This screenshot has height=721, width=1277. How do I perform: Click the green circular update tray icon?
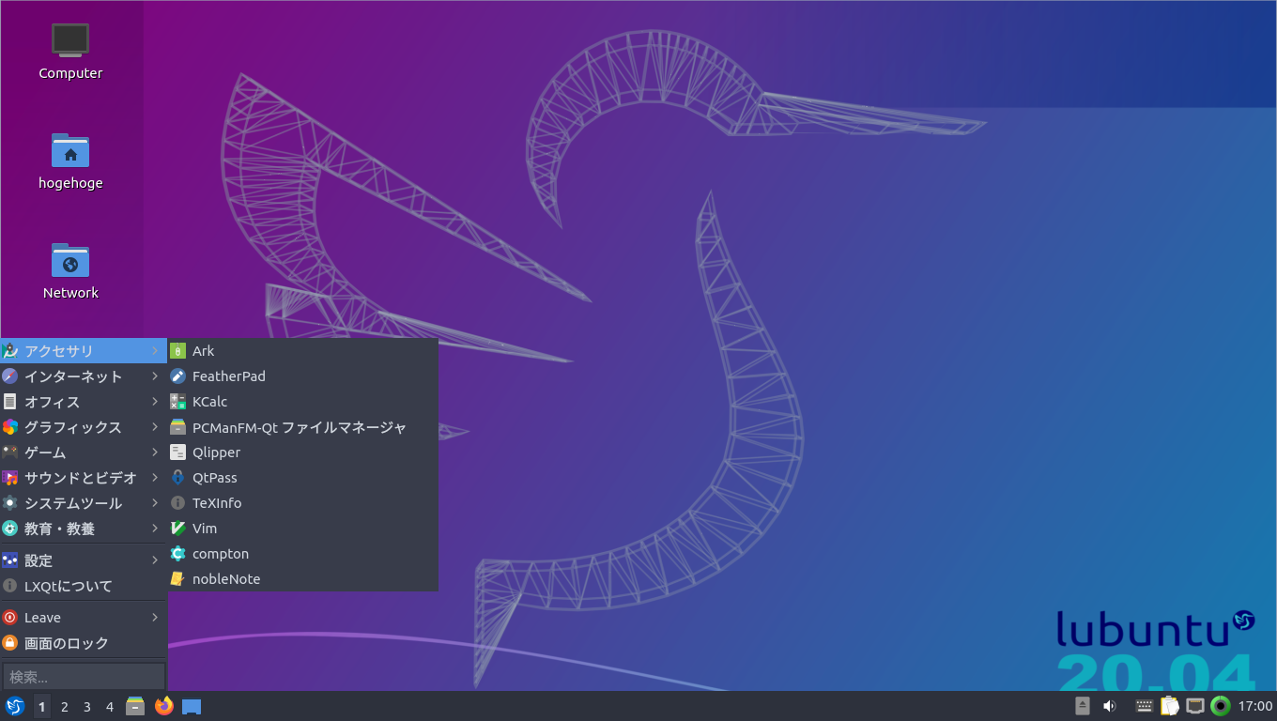pos(1221,706)
